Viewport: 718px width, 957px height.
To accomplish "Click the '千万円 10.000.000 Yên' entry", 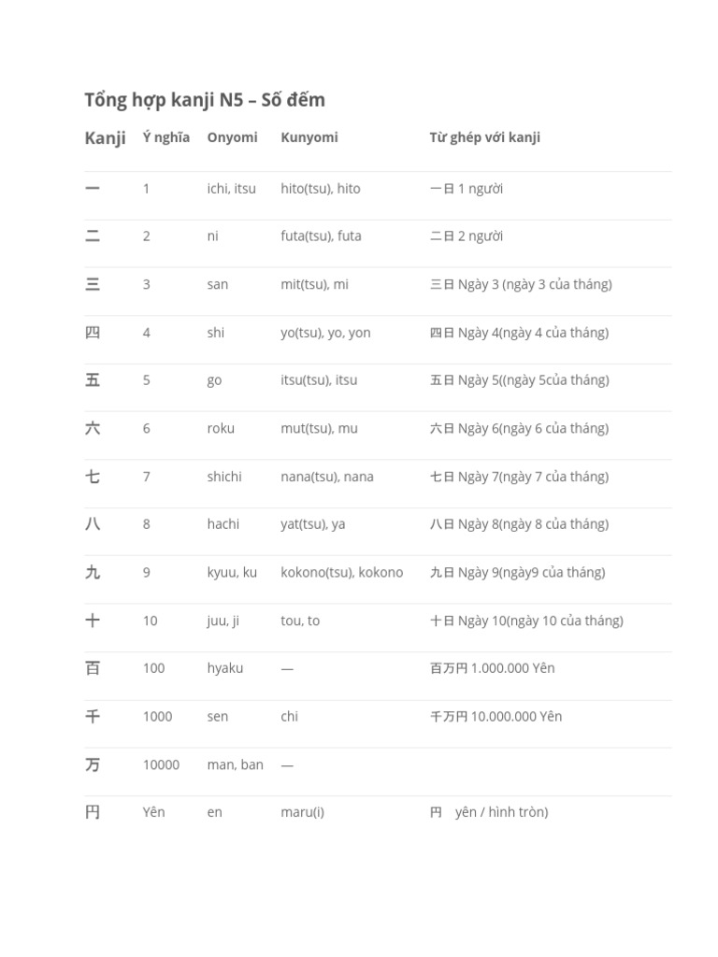I will [495, 717].
